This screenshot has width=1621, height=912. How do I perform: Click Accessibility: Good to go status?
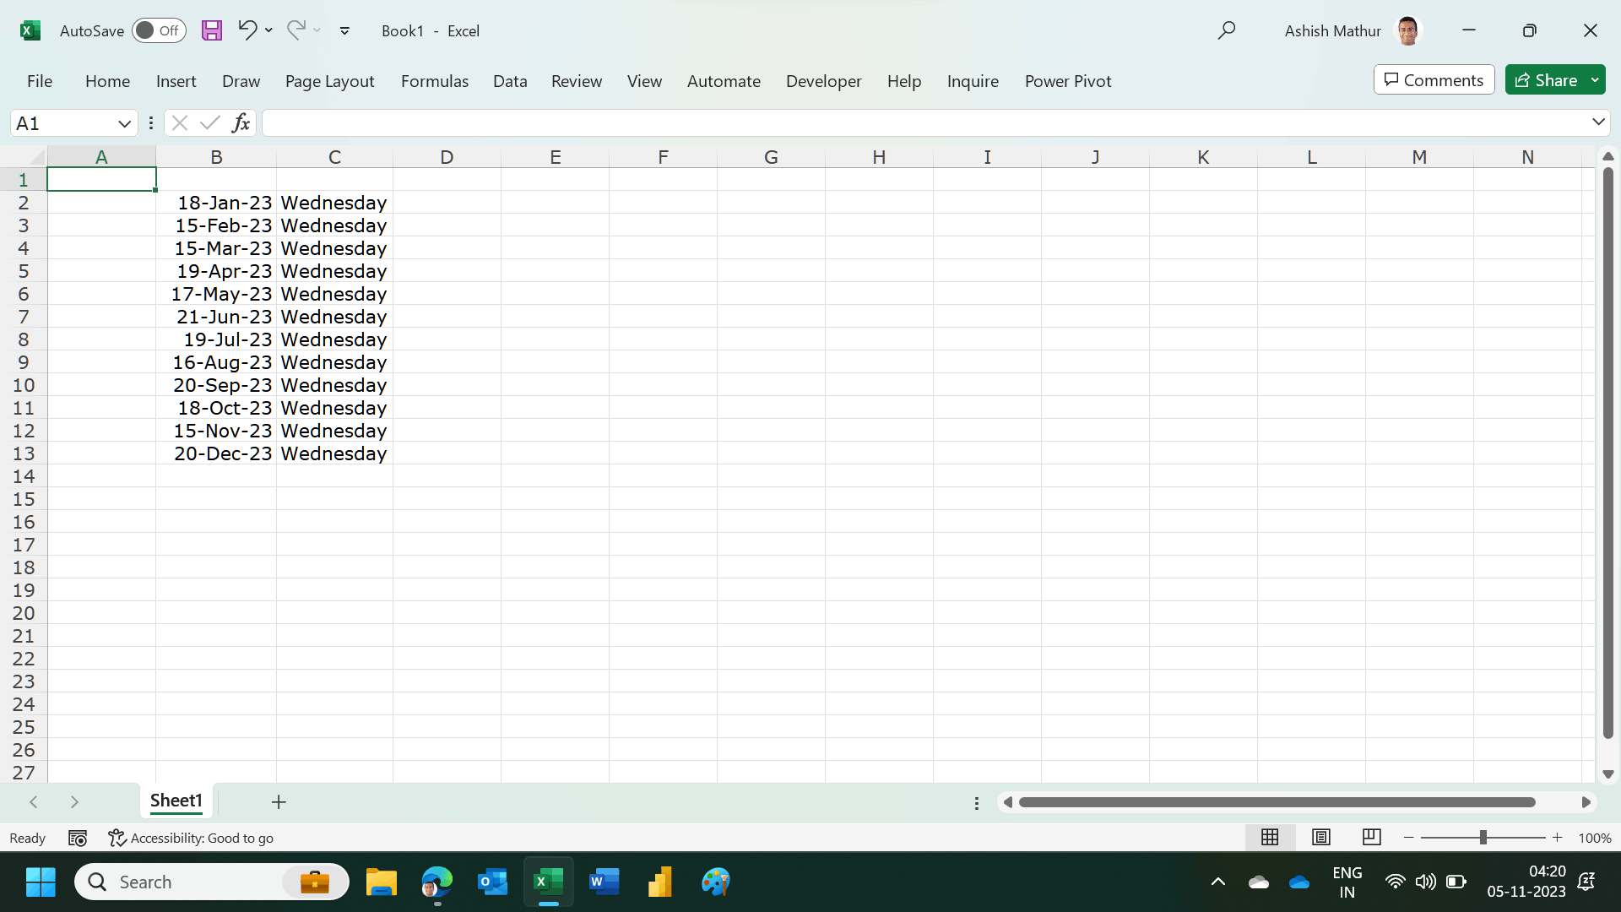(192, 838)
